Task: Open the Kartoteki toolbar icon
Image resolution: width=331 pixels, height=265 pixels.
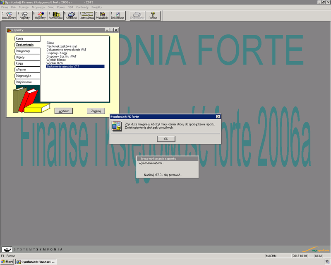Action: pos(71,16)
